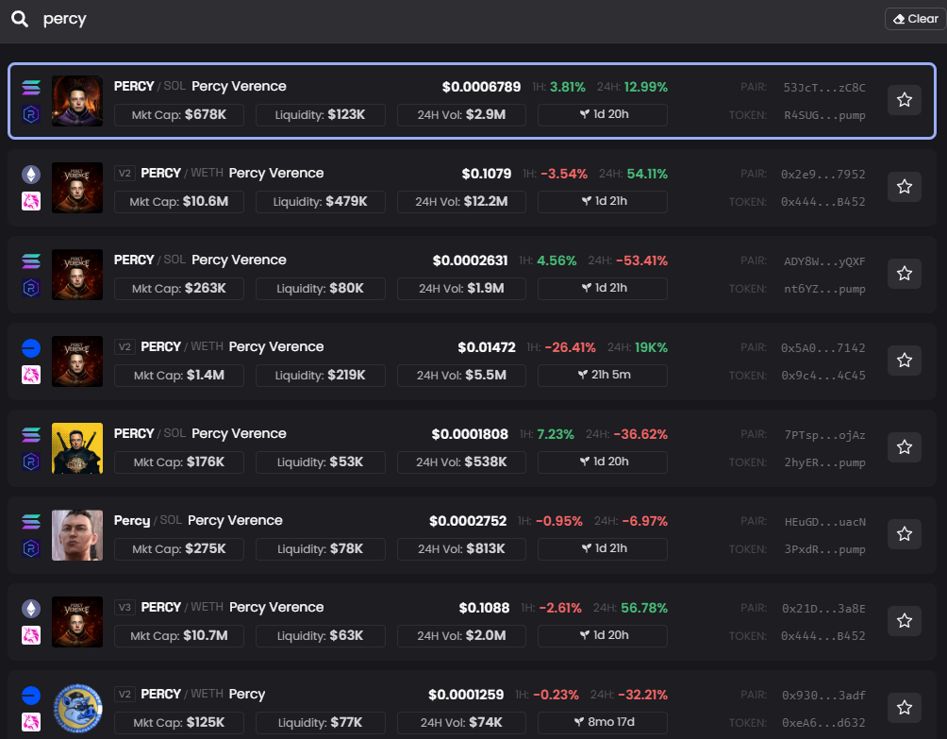Star the PERCY/WETH pair priced $0.01472
This screenshot has height=739, width=947.
click(904, 361)
